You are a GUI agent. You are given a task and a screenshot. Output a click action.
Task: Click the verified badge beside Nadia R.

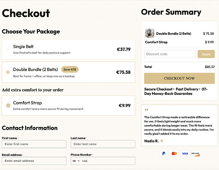click(162, 141)
